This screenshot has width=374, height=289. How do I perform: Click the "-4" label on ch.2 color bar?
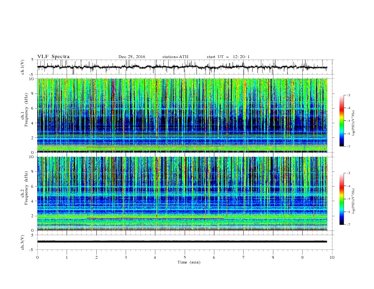(348, 186)
